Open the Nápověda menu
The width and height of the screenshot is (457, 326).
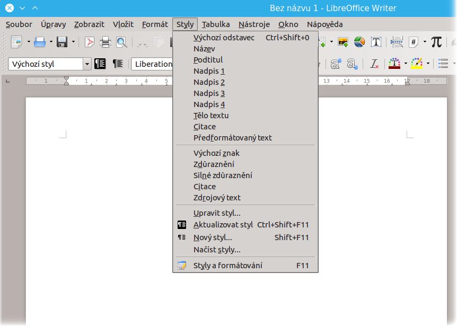(x=324, y=24)
